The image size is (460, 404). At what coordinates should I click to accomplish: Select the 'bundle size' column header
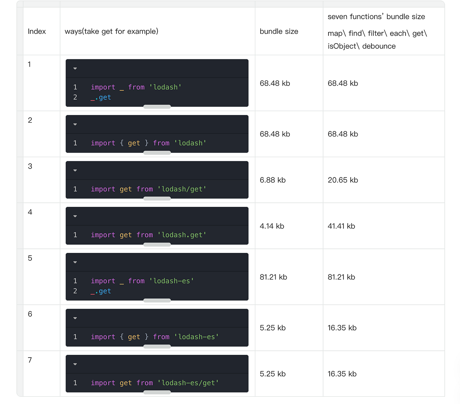[279, 31]
